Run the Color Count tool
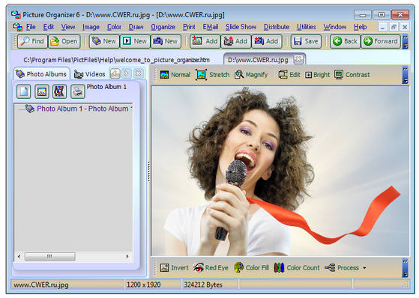The width and height of the screenshot is (419, 298). [297, 267]
